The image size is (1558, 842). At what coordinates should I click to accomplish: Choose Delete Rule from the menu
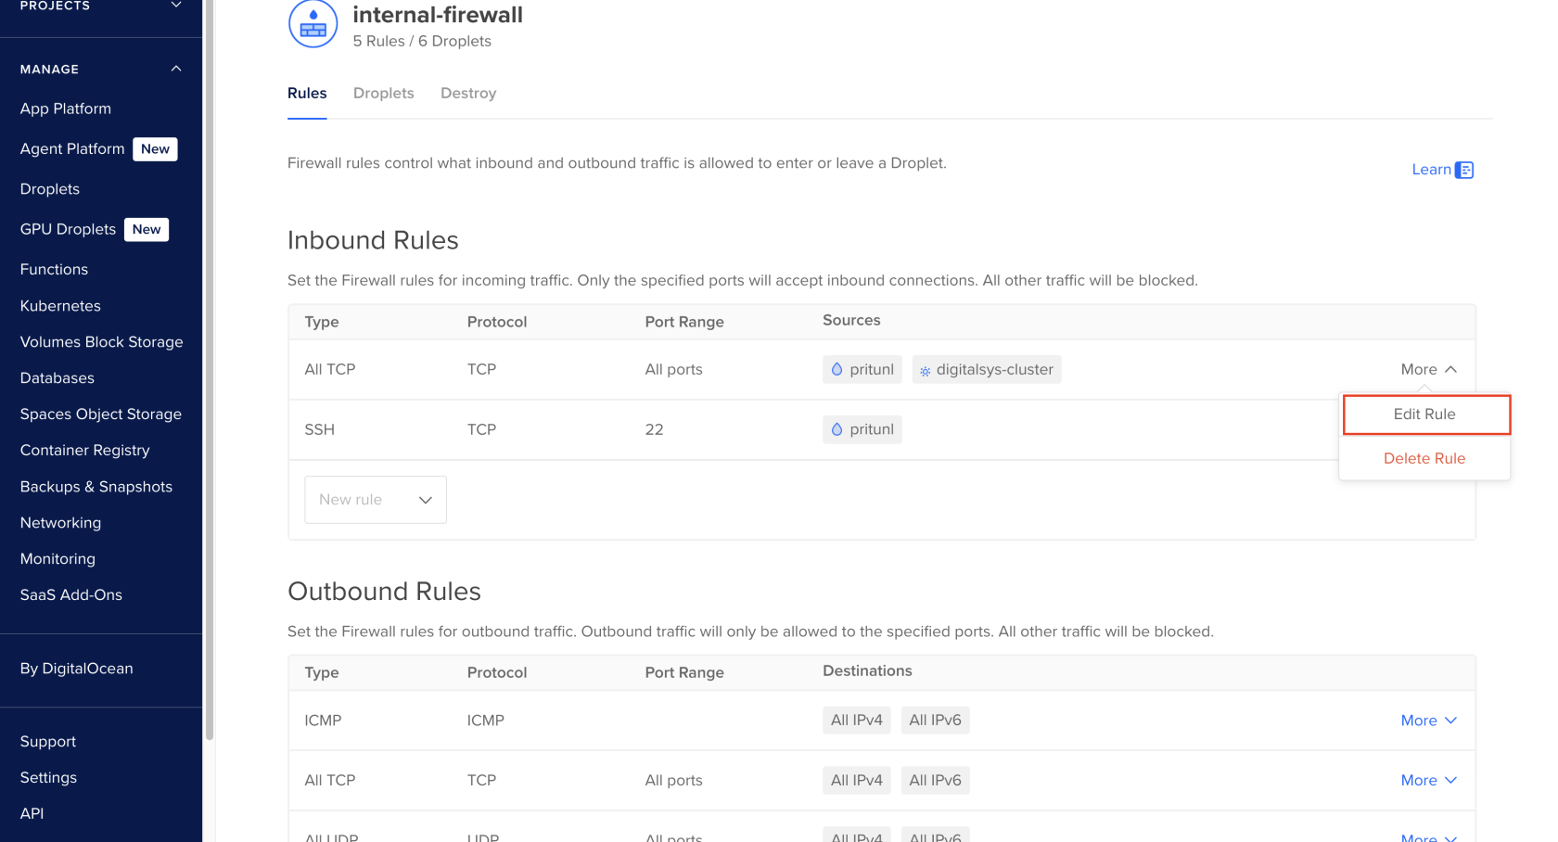(1424, 458)
